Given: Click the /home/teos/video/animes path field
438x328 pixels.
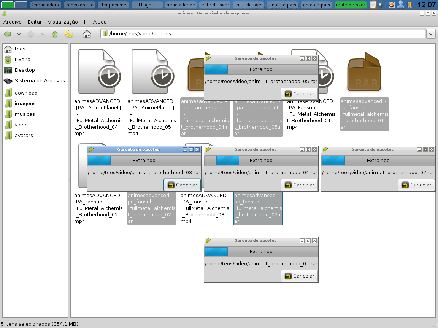Looking at the screenshot, I should point(263,34).
